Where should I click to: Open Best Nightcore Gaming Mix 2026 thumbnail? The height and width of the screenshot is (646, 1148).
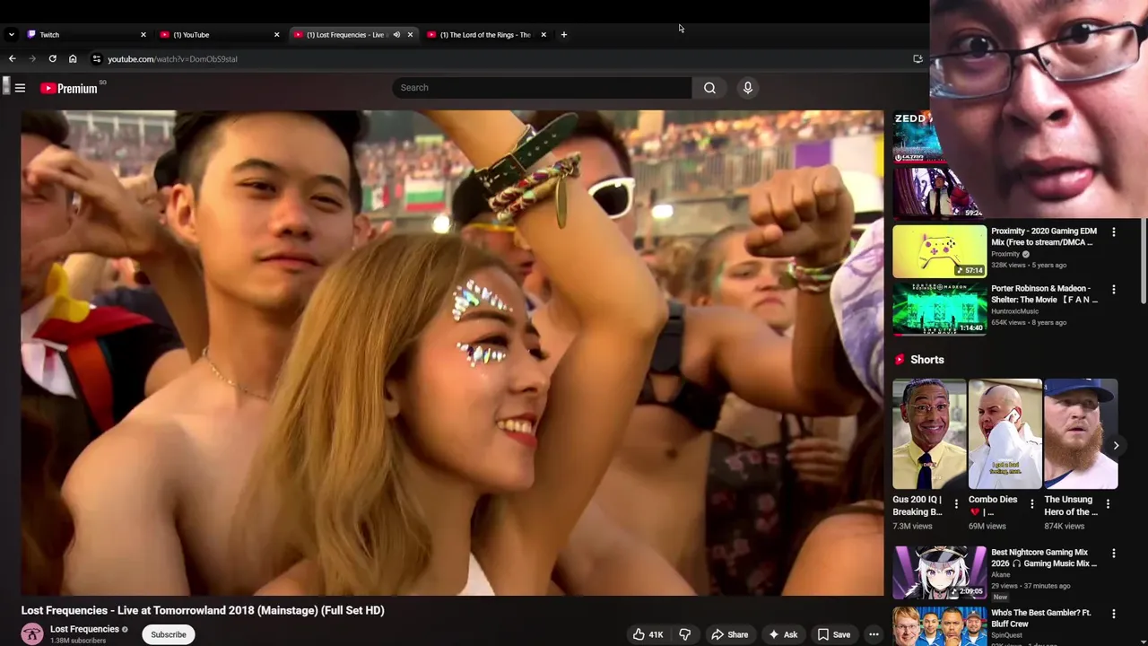(x=939, y=572)
